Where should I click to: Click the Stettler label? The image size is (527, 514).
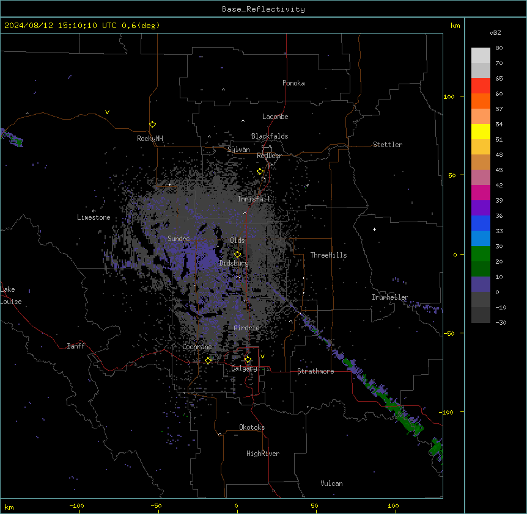click(388, 145)
